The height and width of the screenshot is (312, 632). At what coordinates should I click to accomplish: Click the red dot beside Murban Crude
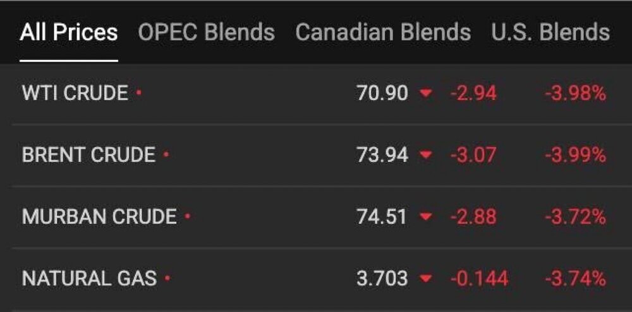188,217
